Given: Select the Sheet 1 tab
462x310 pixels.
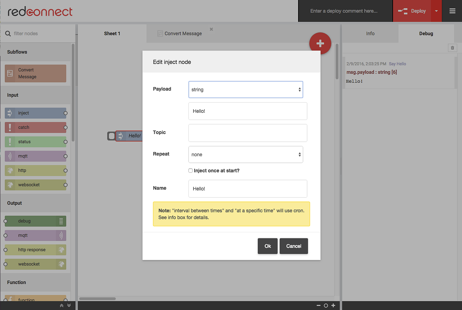Looking at the screenshot, I should 112,33.
